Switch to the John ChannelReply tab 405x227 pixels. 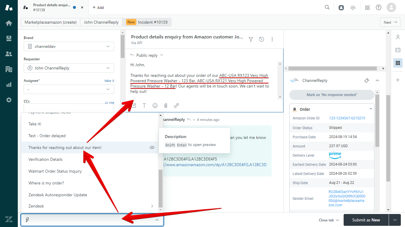(x=101, y=22)
